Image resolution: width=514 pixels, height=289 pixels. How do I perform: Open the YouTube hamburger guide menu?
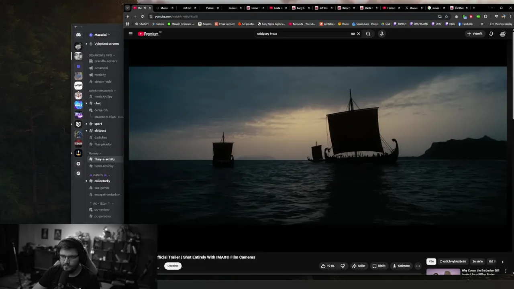[x=131, y=34]
